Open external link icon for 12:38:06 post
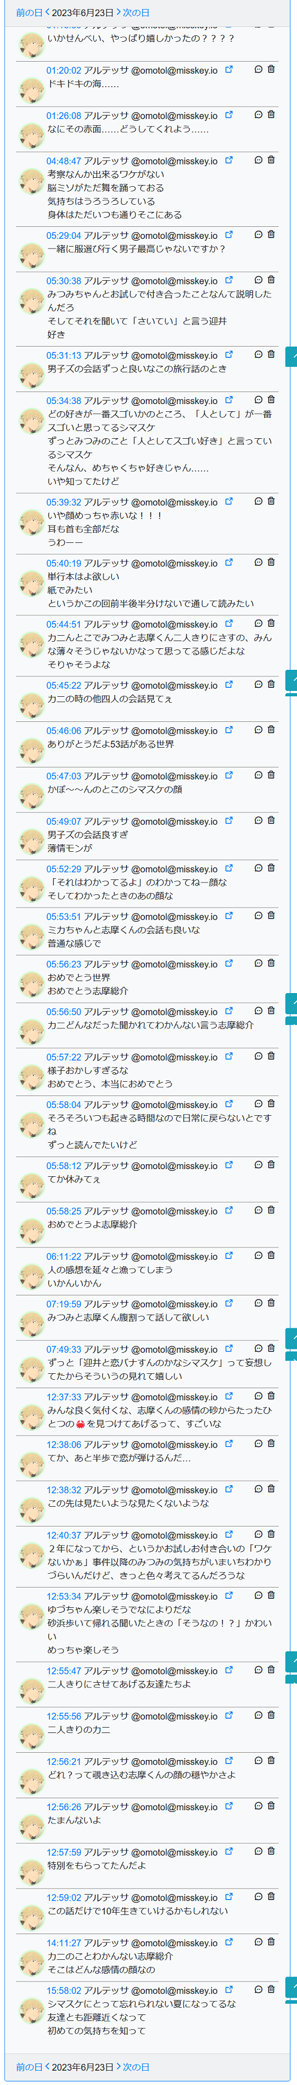 click(x=228, y=1444)
